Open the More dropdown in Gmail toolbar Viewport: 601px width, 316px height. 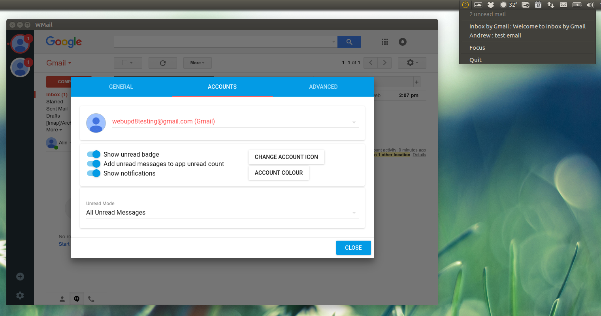point(197,62)
